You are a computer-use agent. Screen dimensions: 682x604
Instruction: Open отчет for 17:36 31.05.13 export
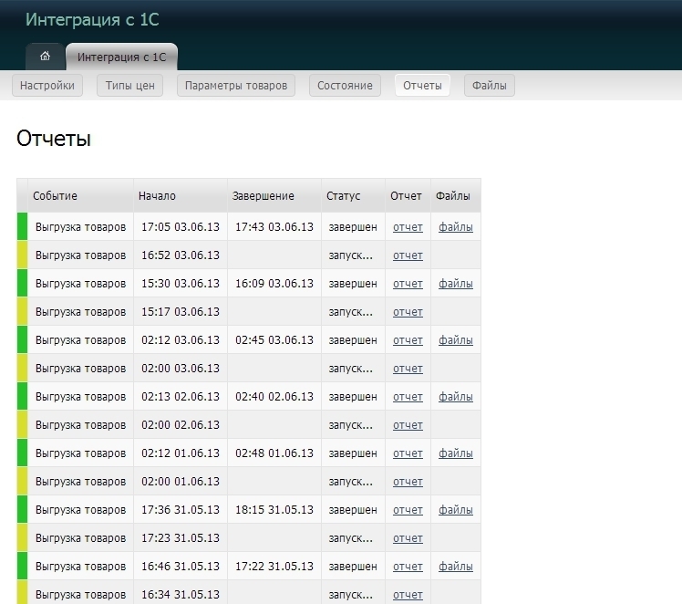pyautogui.click(x=408, y=510)
